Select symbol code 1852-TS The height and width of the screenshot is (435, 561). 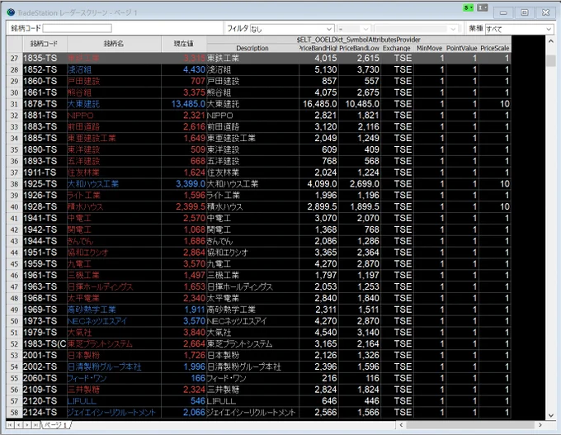[45, 69]
